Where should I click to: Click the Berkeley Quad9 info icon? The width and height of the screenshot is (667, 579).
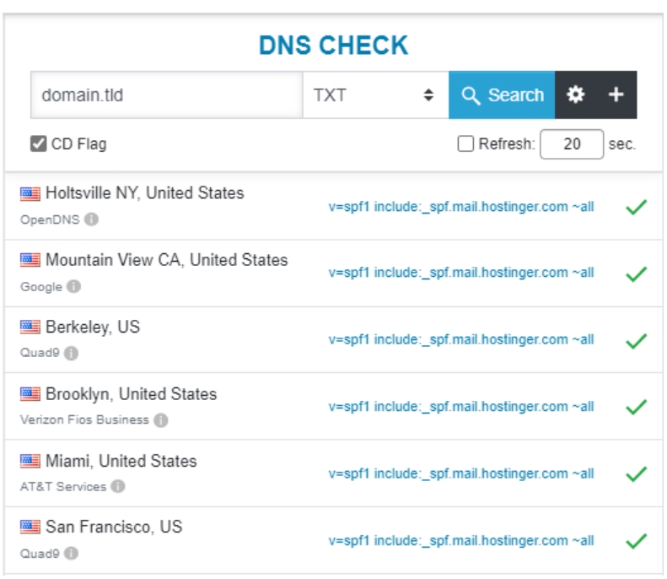pos(72,354)
